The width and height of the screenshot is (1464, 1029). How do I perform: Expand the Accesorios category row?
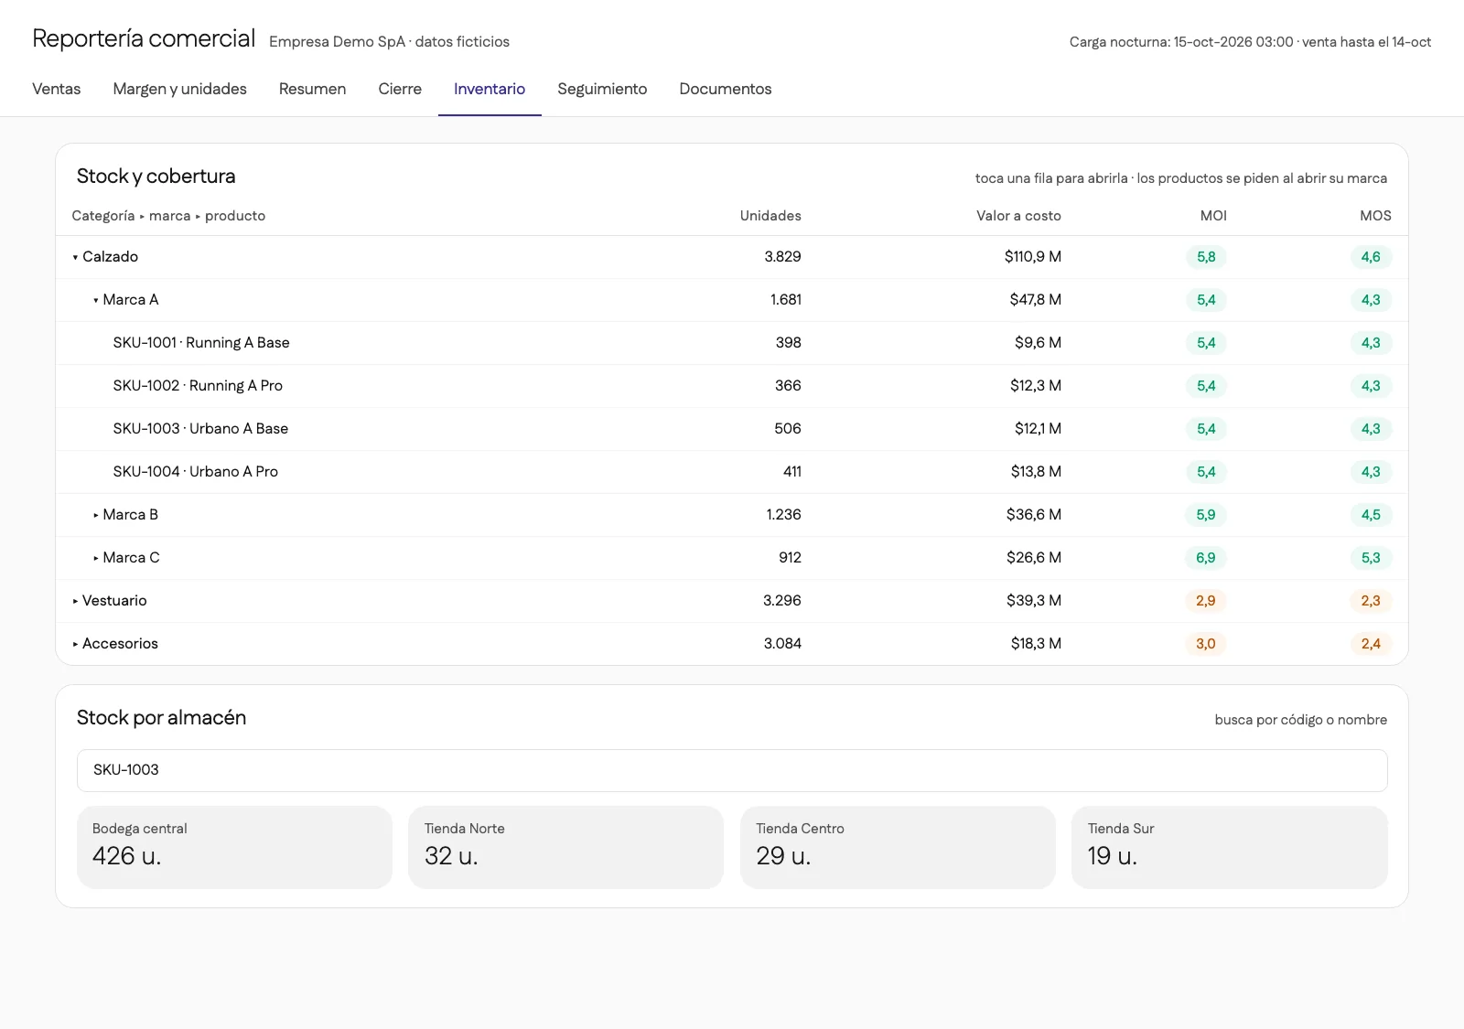[732, 644]
